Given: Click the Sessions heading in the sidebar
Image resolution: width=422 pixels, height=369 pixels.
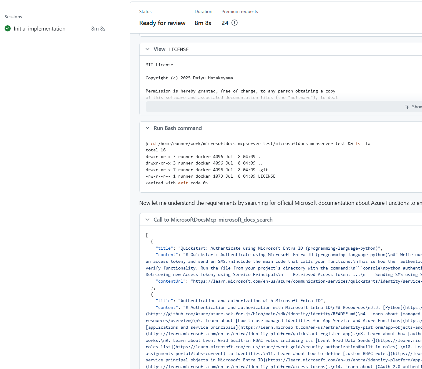Looking at the screenshot, I should pyautogui.click(x=13, y=16).
